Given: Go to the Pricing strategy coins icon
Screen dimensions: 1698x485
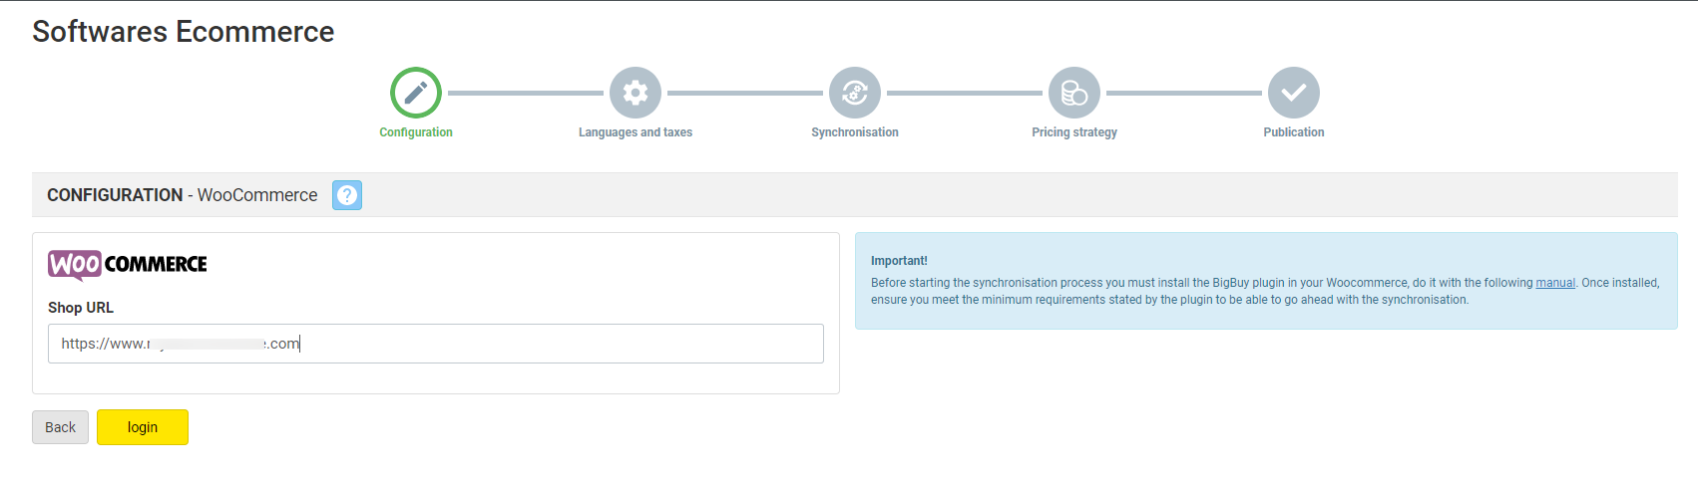Looking at the screenshot, I should tap(1074, 93).
